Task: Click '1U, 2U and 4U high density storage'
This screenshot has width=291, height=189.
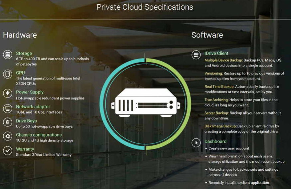Action: click(45, 140)
